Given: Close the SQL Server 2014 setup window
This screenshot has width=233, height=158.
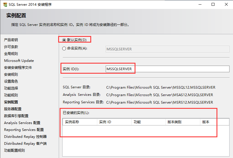Looking at the screenshot, I should pos(226,4).
